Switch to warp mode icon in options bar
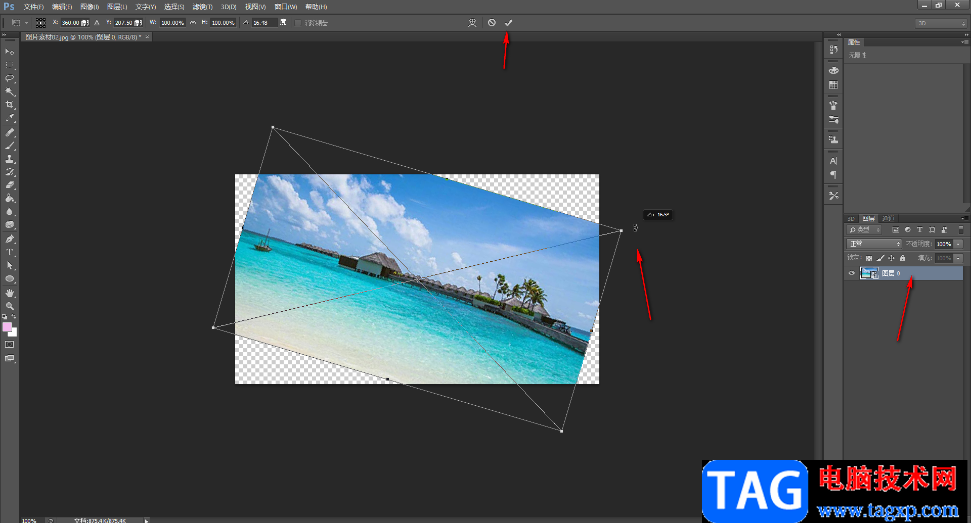 (x=472, y=23)
